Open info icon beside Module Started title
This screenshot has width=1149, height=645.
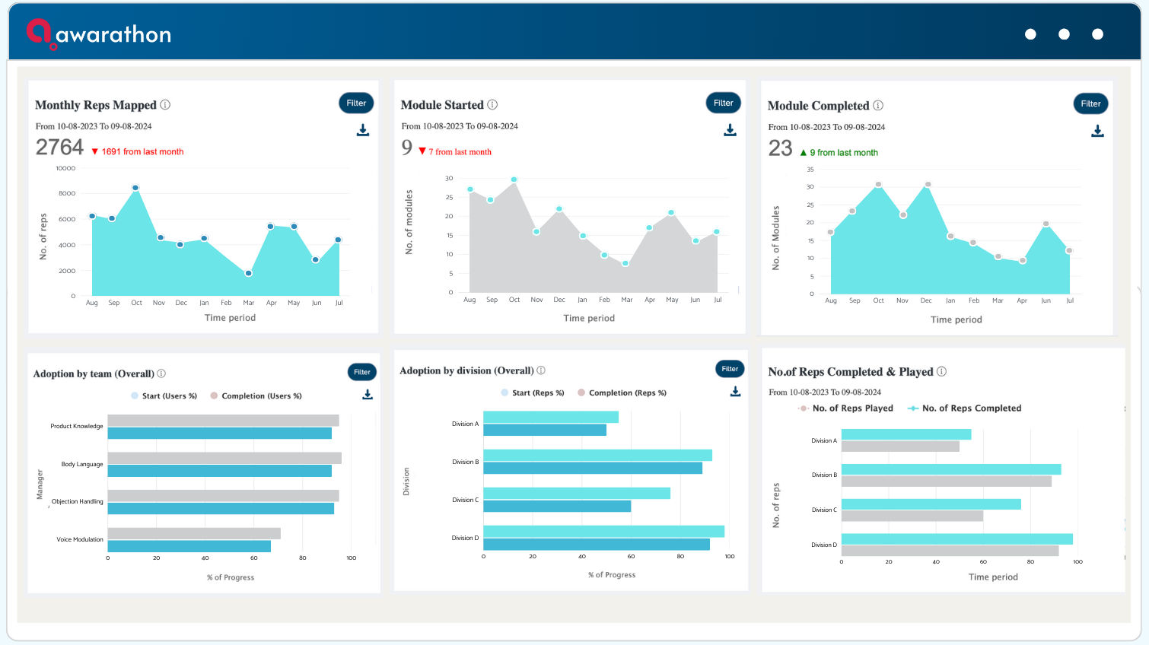(x=492, y=104)
